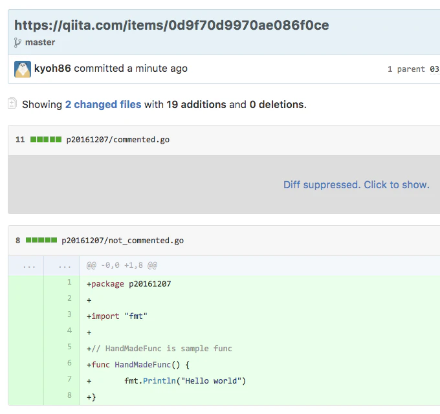Select line number 3 in not_commented.go
This screenshot has height=414, width=440.
69,314
